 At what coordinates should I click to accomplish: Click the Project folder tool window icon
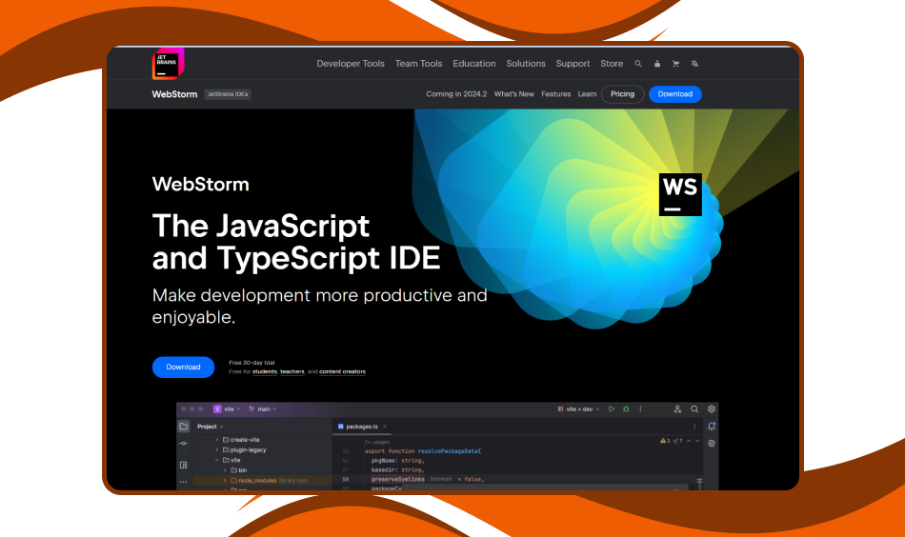coord(184,427)
